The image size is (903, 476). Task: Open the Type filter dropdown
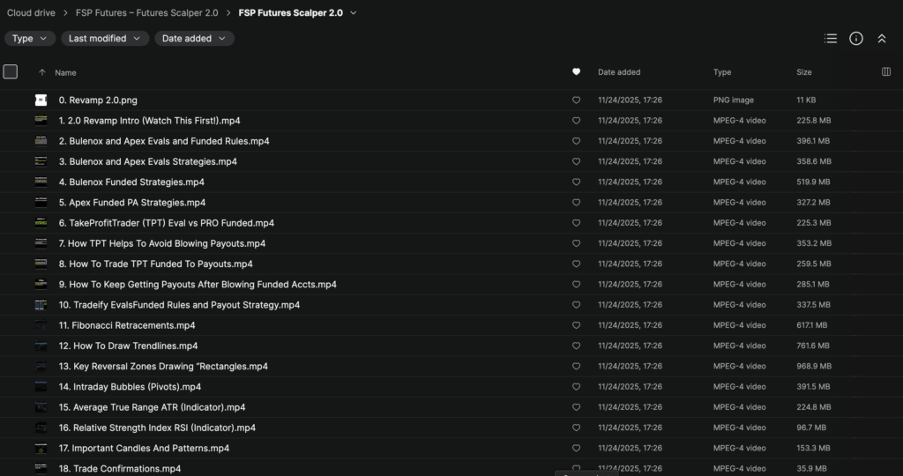30,38
